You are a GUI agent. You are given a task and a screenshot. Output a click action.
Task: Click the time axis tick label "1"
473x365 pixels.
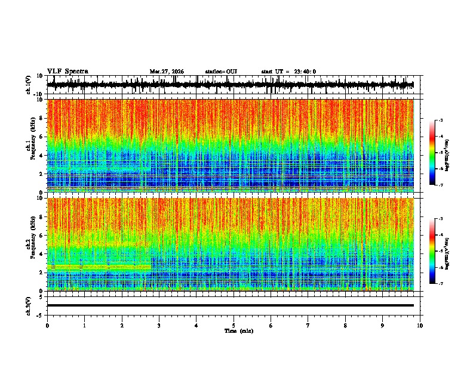click(84, 326)
